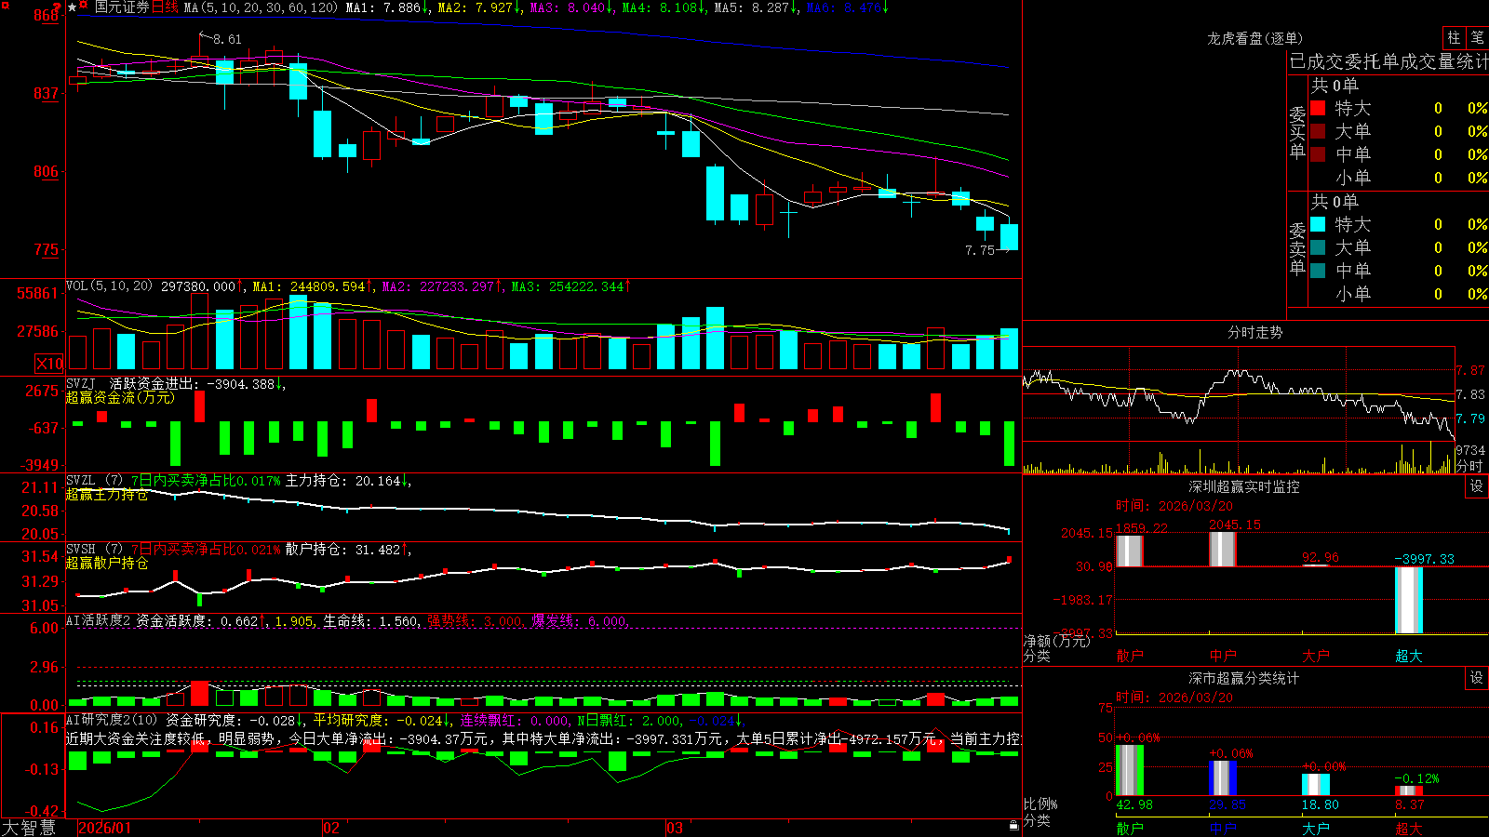Click the 超赢散户持仓 label
The width and height of the screenshot is (1489, 837).
(107, 563)
